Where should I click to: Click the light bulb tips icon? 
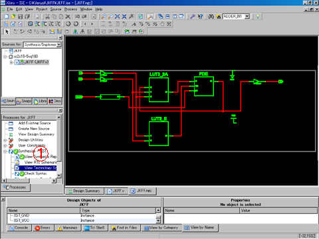click(257, 17)
